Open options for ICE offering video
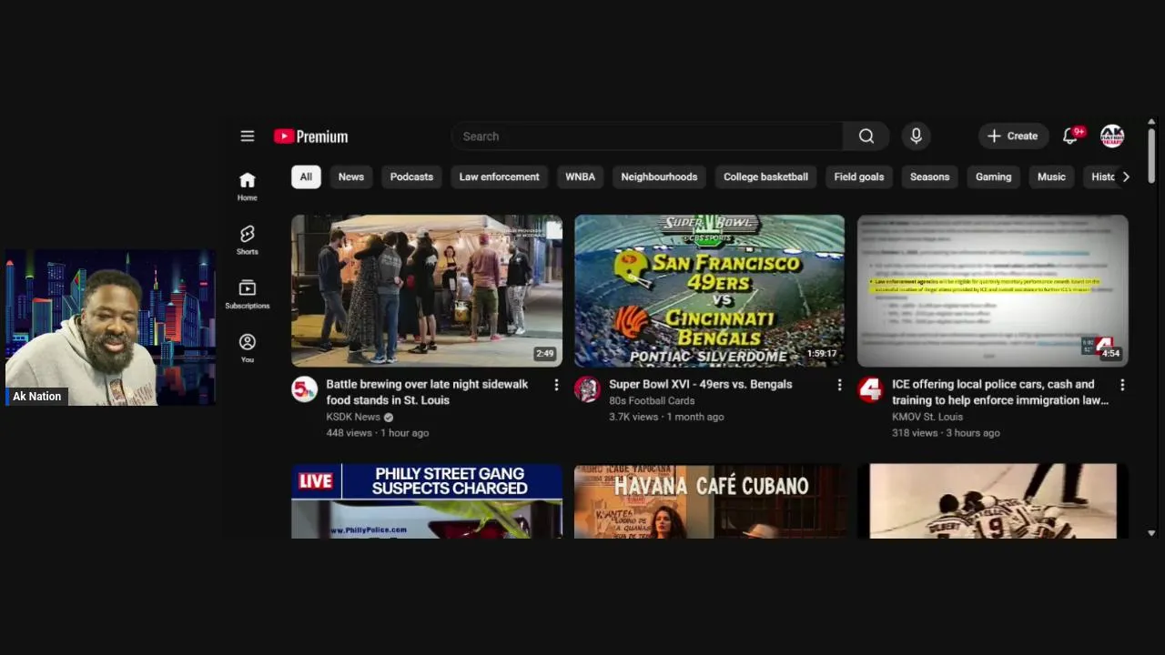The image size is (1165, 655). click(1122, 385)
